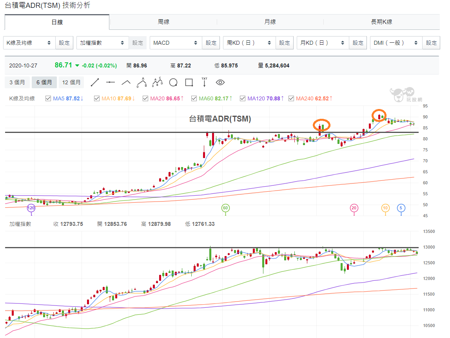Select the 3 個月 time range

17,82
